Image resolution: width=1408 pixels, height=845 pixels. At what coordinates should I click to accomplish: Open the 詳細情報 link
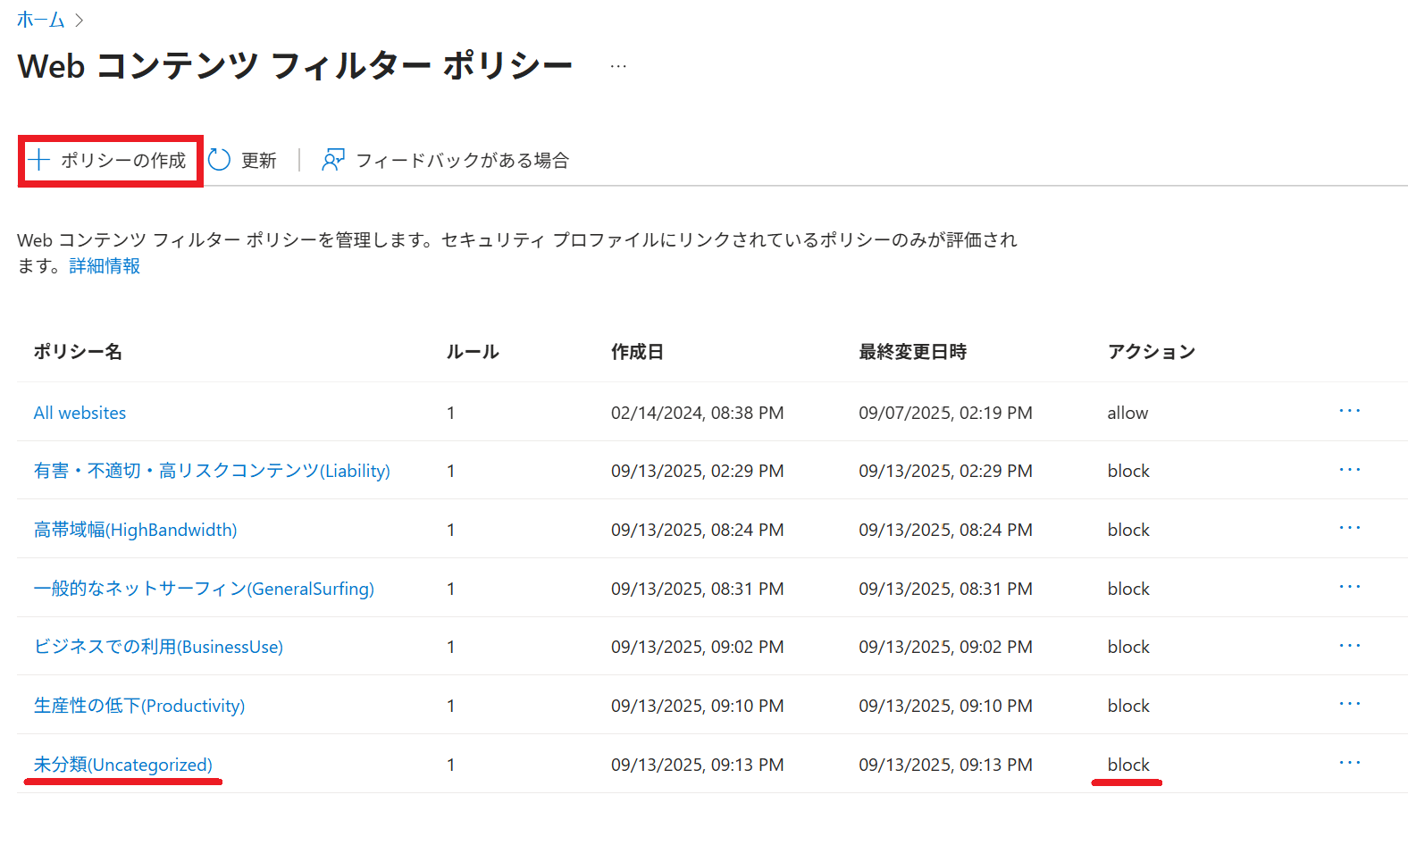click(105, 266)
